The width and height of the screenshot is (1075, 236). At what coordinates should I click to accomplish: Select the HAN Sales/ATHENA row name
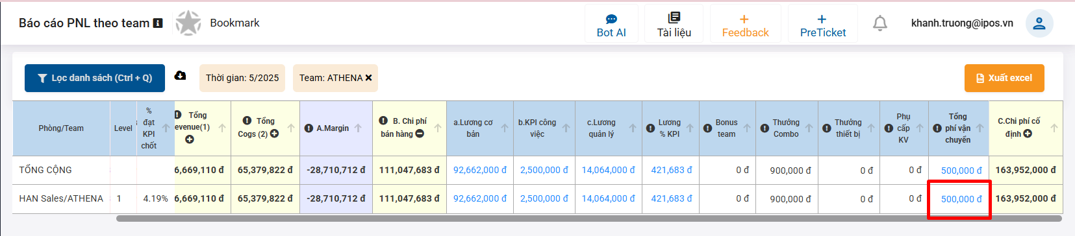(61, 198)
